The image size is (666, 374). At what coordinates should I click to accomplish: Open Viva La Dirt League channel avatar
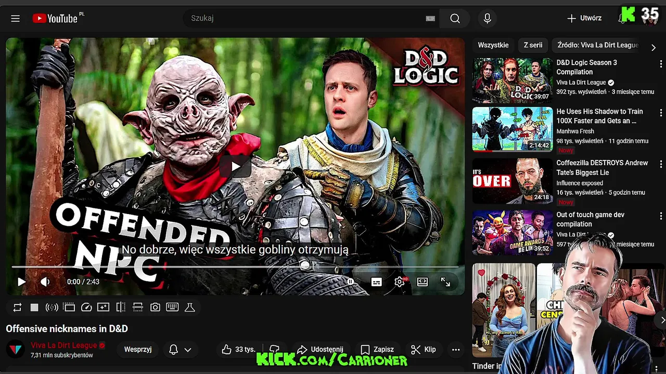point(16,350)
